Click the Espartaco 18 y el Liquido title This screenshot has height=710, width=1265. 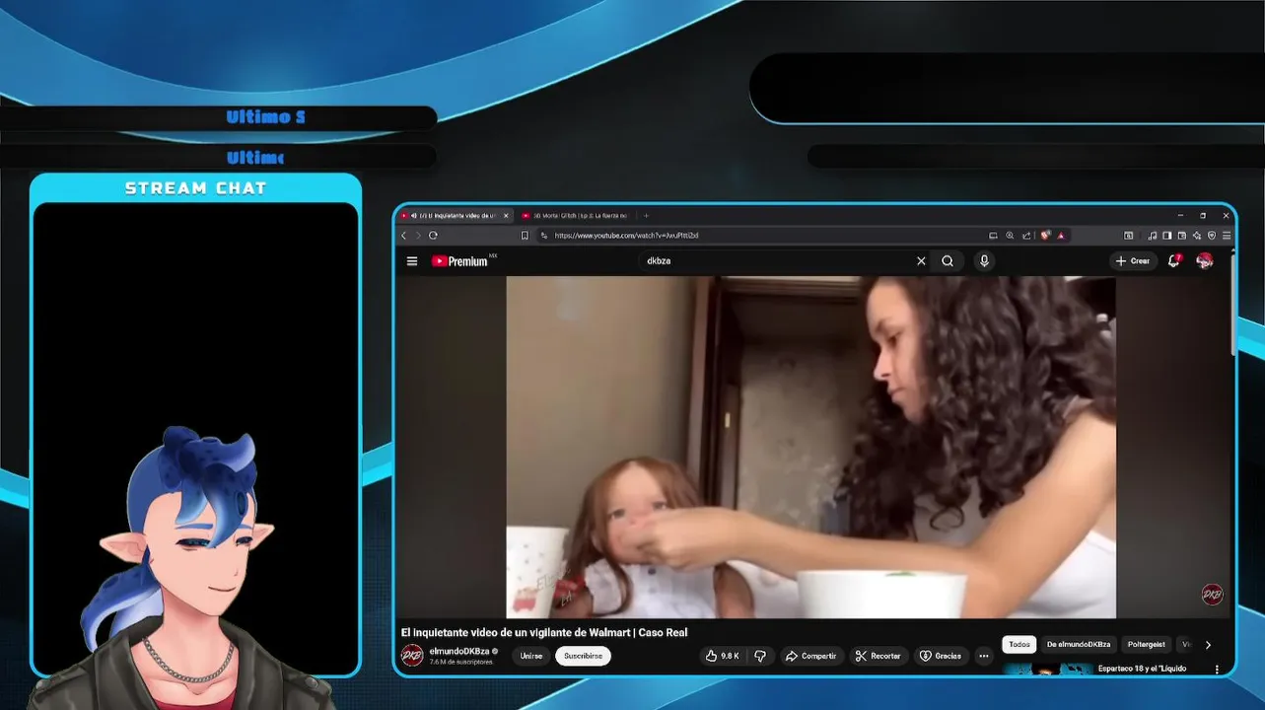pyautogui.click(x=1142, y=669)
